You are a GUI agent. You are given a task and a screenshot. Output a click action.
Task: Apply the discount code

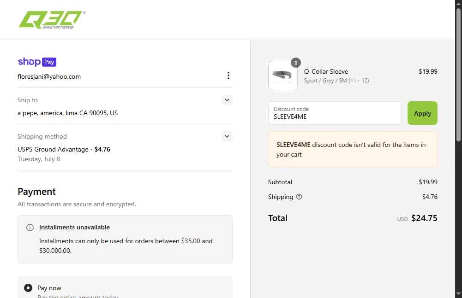tap(422, 113)
